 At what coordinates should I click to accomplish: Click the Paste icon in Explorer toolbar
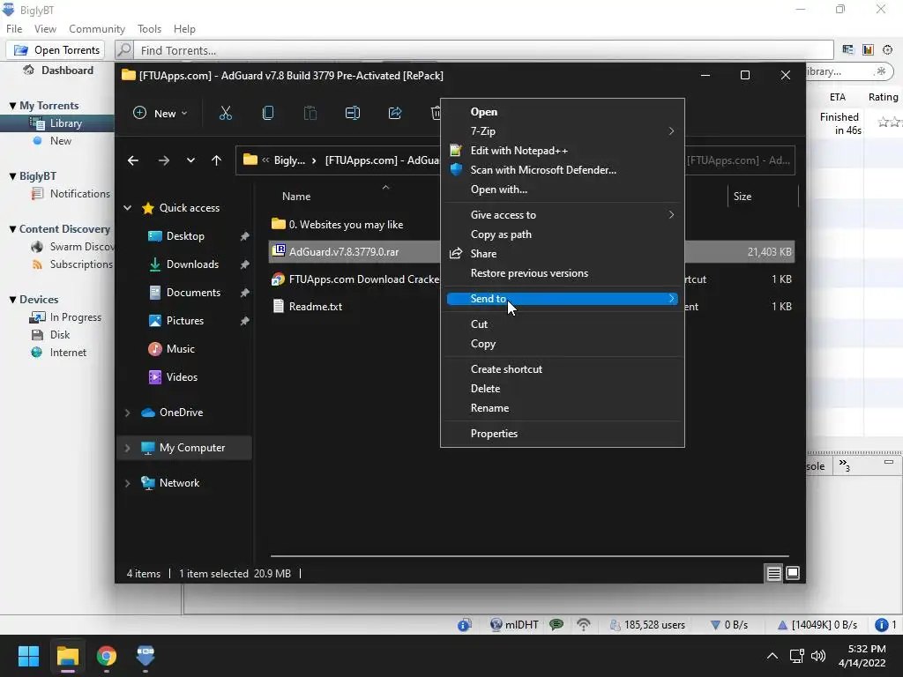pyautogui.click(x=310, y=114)
